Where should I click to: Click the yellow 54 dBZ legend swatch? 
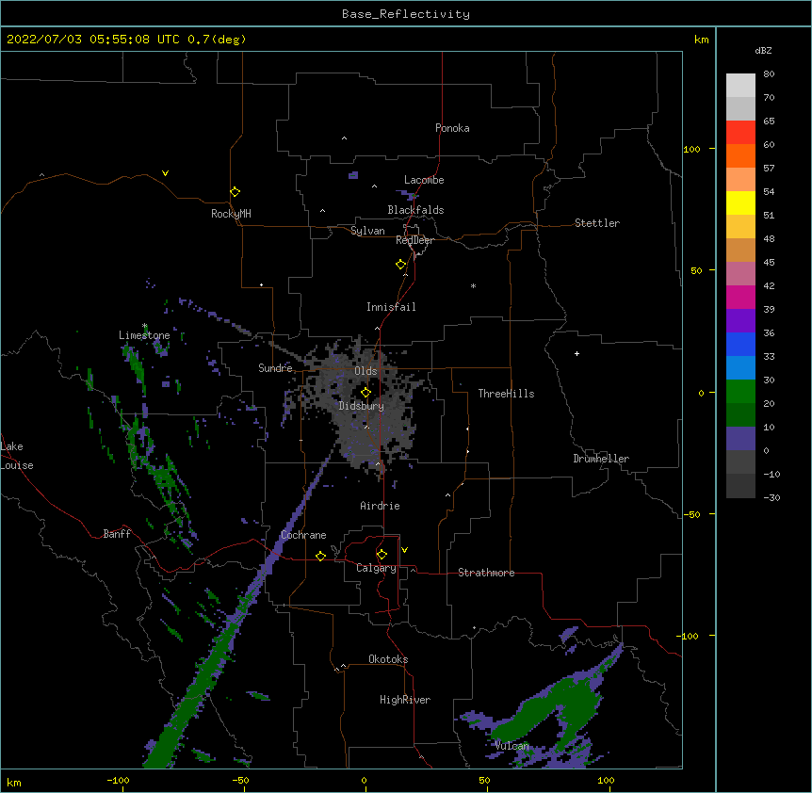pos(740,202)
